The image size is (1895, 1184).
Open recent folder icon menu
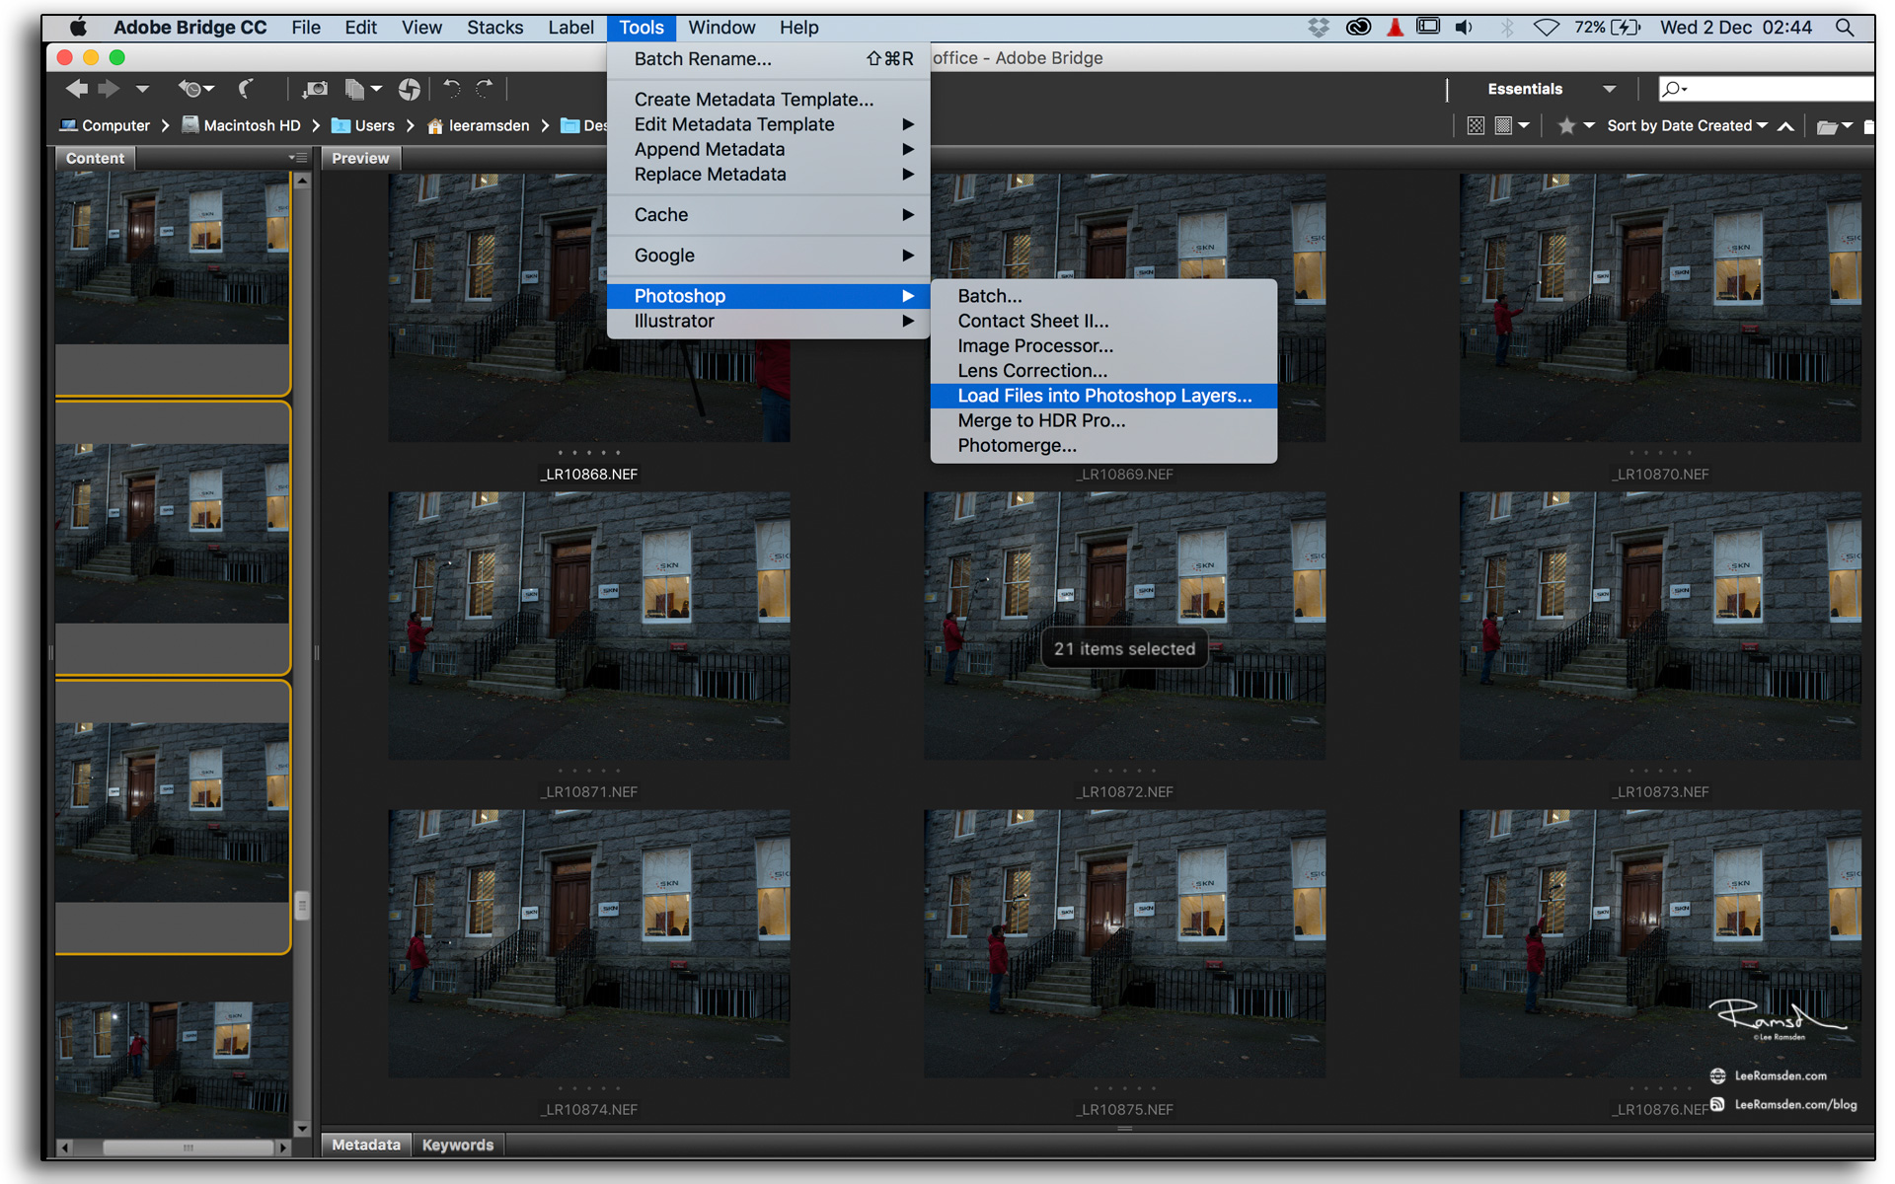tap(1834, 125)
